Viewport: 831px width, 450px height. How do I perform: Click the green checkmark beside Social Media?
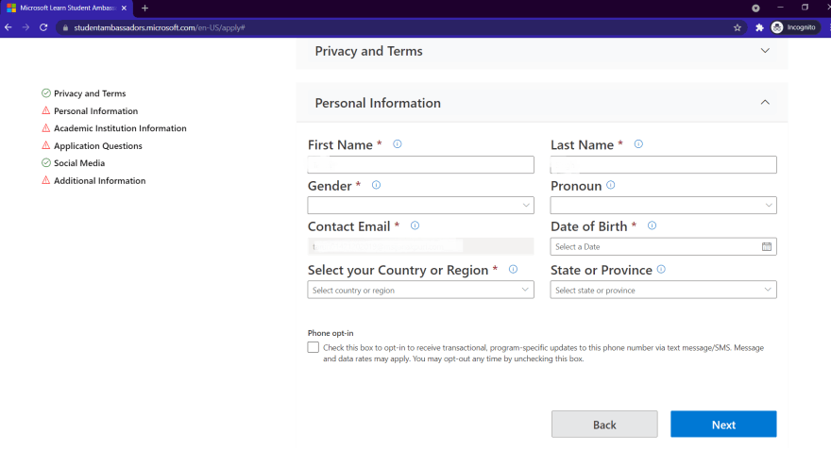click(46, 163)
